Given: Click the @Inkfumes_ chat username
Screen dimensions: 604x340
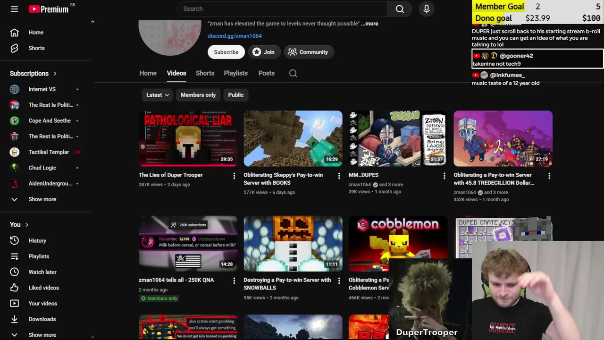Looking at the screenshot, I should pos(507,75).
